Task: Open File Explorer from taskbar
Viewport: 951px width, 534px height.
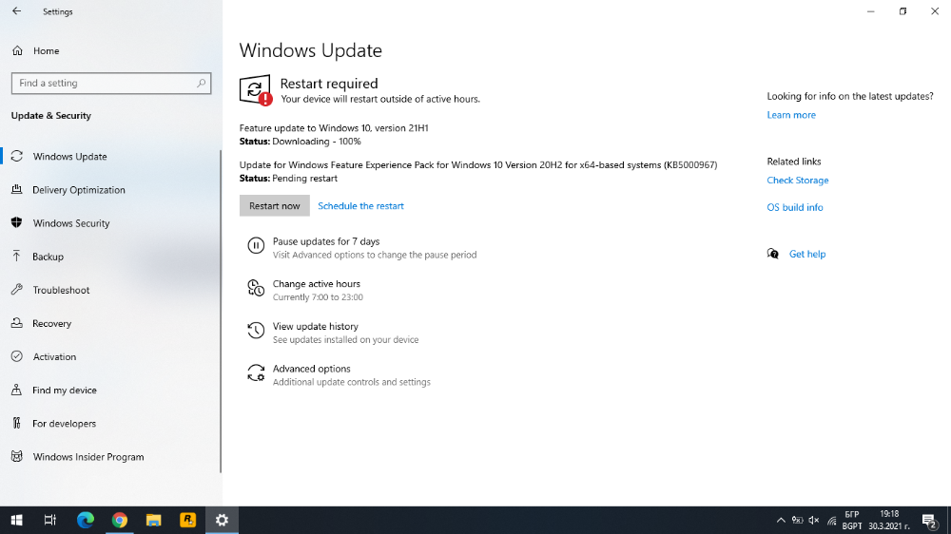Action: tap(153, 520)
